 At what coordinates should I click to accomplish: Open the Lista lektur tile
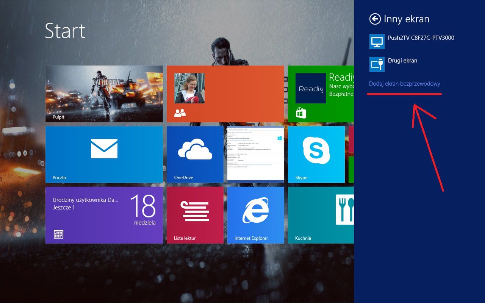(x=195, y=215)
